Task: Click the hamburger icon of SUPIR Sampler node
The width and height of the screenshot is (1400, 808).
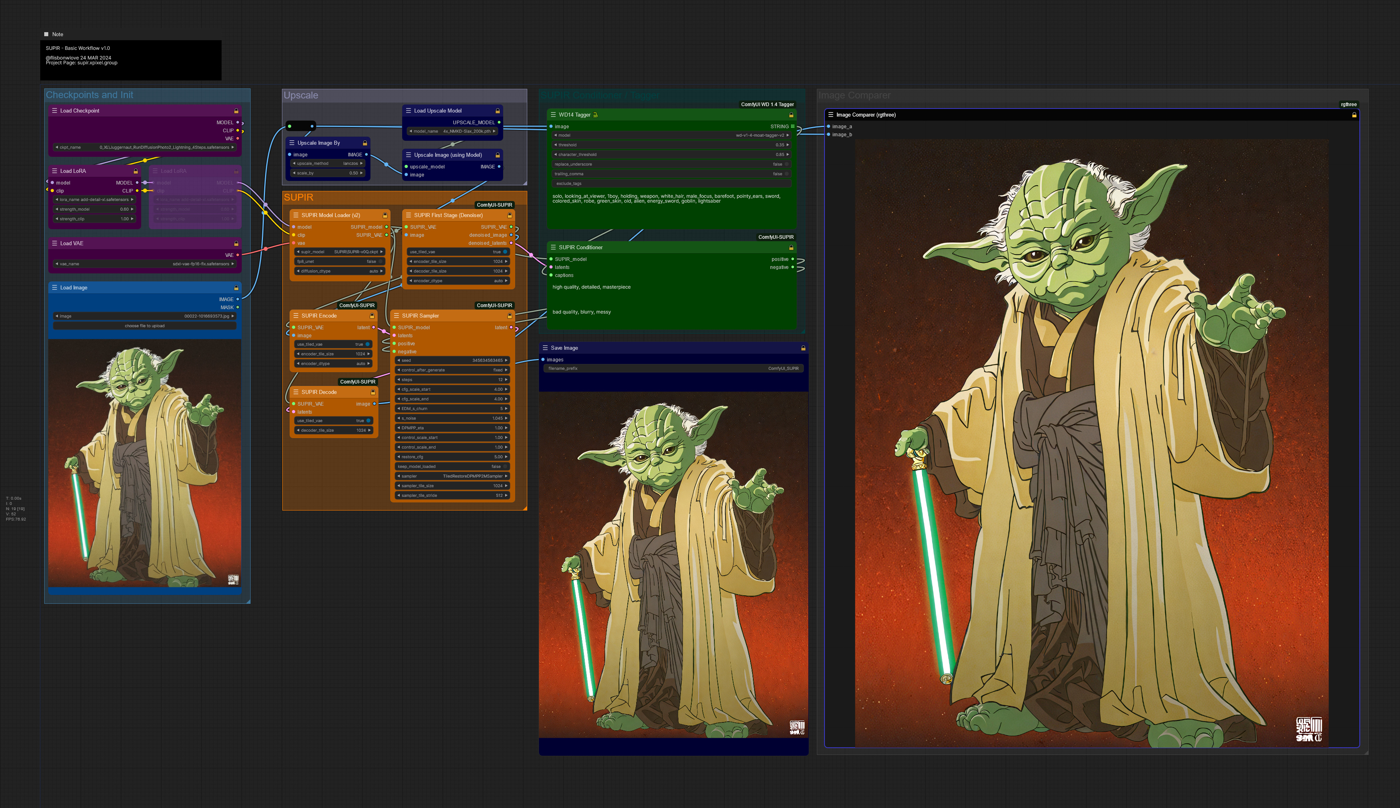Action: 397,316
